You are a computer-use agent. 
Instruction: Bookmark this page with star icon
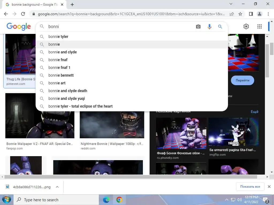(240, 14)
